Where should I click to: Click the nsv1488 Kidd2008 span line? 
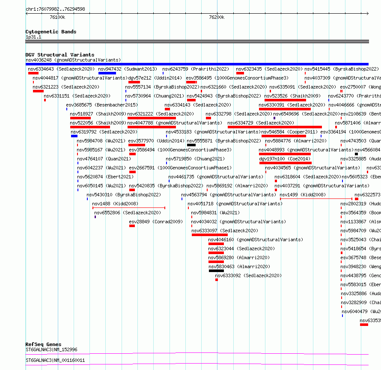(x=129, y=208)
